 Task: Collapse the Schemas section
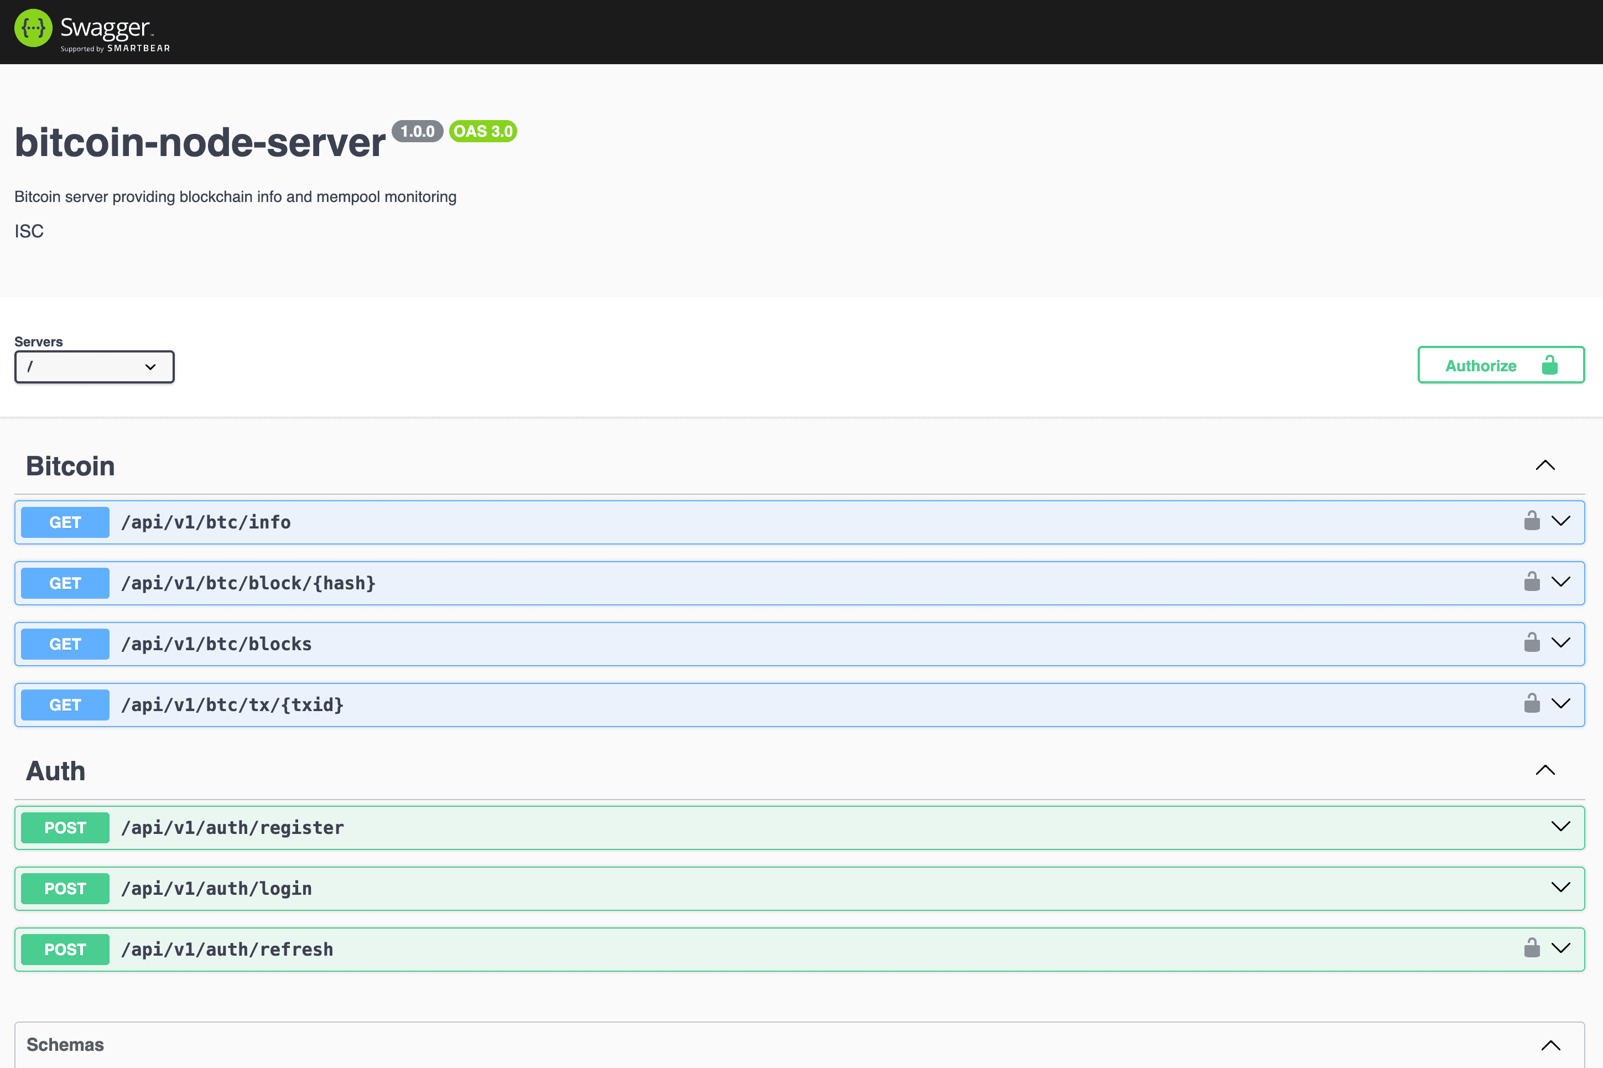pyautogui.click(x=1550, y=1045)
